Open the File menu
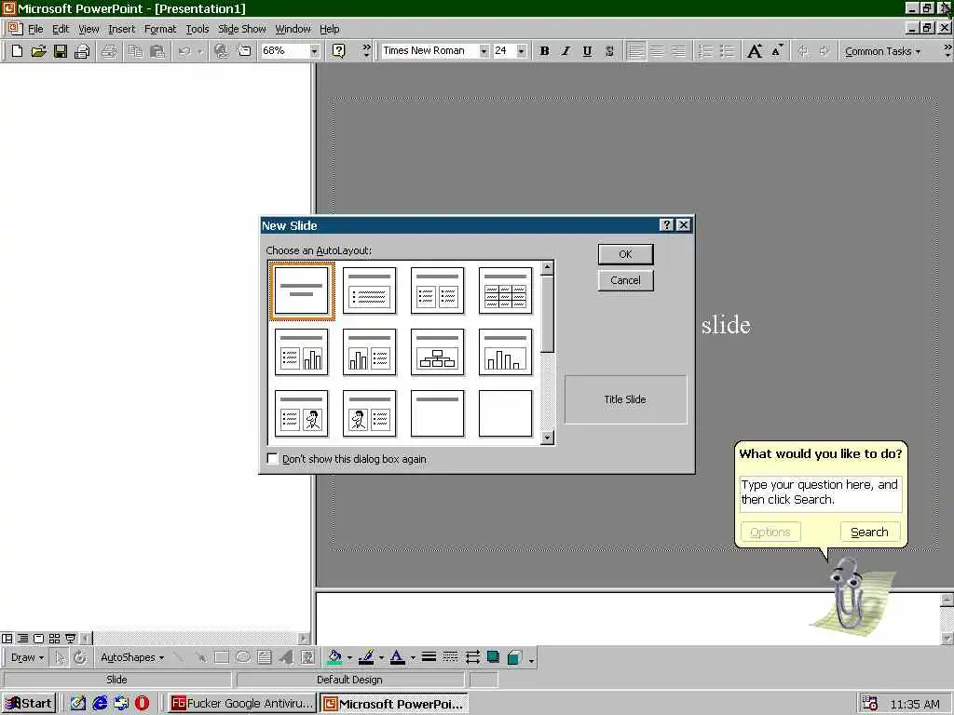The width and height of the screenshot is (954, 715). point(35,29)
